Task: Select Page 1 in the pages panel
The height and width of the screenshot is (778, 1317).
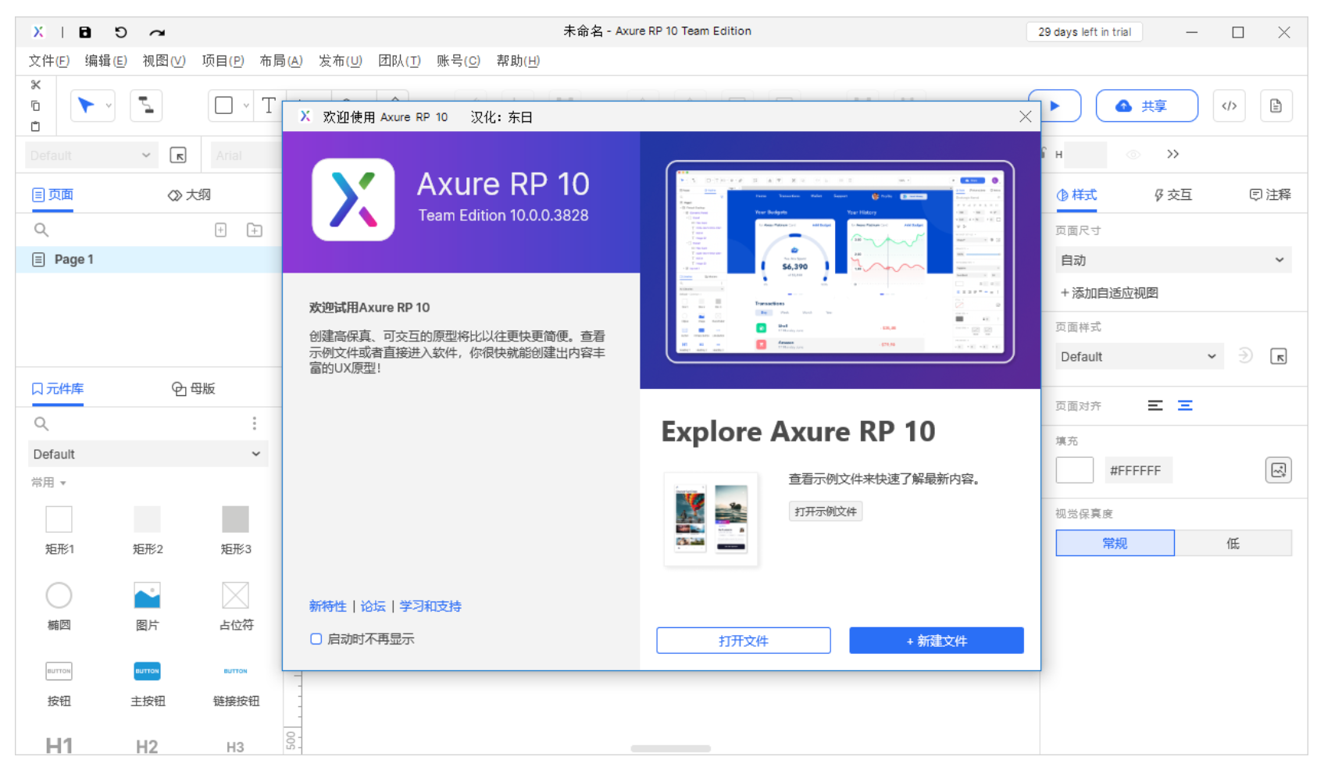Action: 71,259
